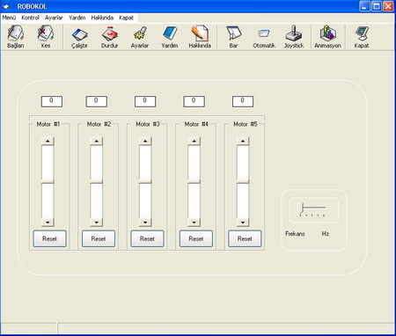Click the Hz unit label
The width and height of the screenshot is (396, 336).
click(326, 234)
